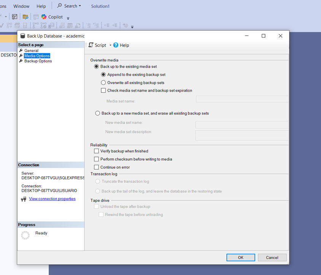
Task: Open the Copilot toolbar overflow options
Action: 68,18
